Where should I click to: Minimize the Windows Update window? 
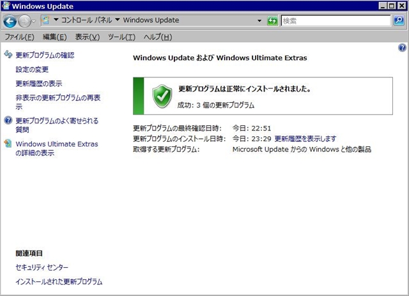click(383, 6)
